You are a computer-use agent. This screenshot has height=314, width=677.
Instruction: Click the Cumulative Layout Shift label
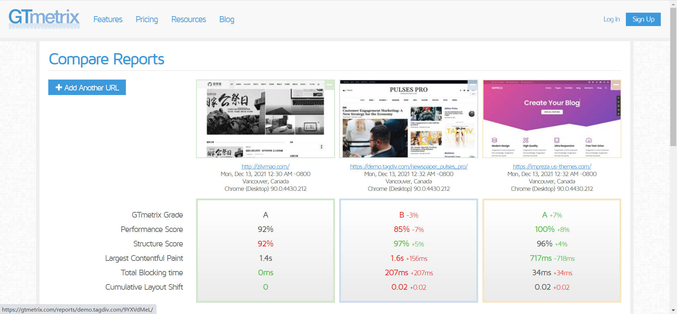point(144,287)
